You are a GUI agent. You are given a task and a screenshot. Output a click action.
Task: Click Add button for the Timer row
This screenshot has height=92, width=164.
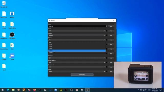click(111, 40)
